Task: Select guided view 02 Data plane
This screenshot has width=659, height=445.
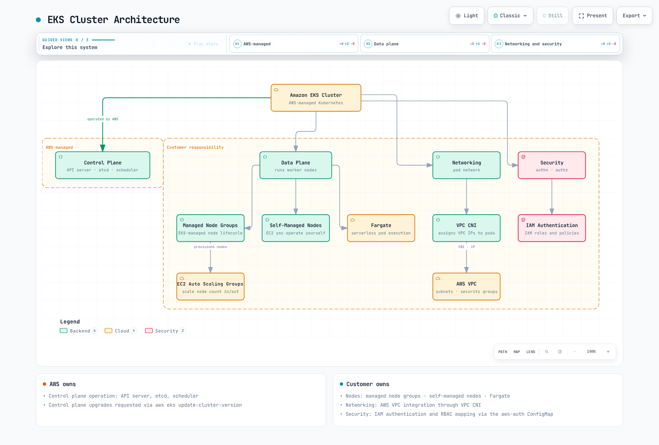Action: 425,44
